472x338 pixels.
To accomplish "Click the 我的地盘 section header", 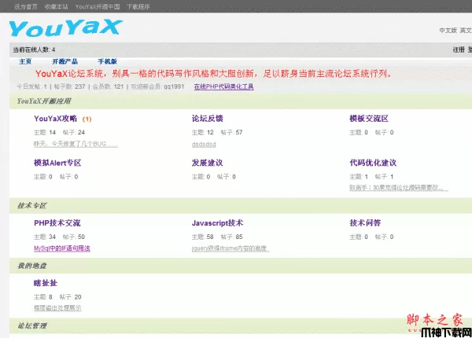I will (x=32, y=266).
